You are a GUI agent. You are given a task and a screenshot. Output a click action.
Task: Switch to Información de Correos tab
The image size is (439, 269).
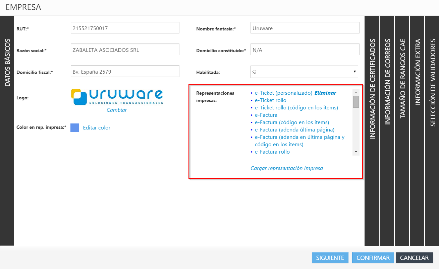point(387,82)
